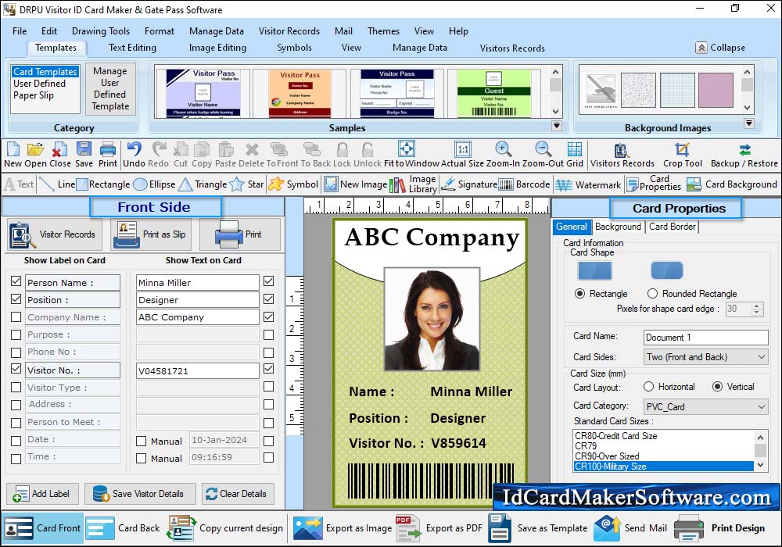Enable the Company Name label checkbox
Image resolution: width=782 pixels, height=547 pixels.
click(x=16, y=316)
